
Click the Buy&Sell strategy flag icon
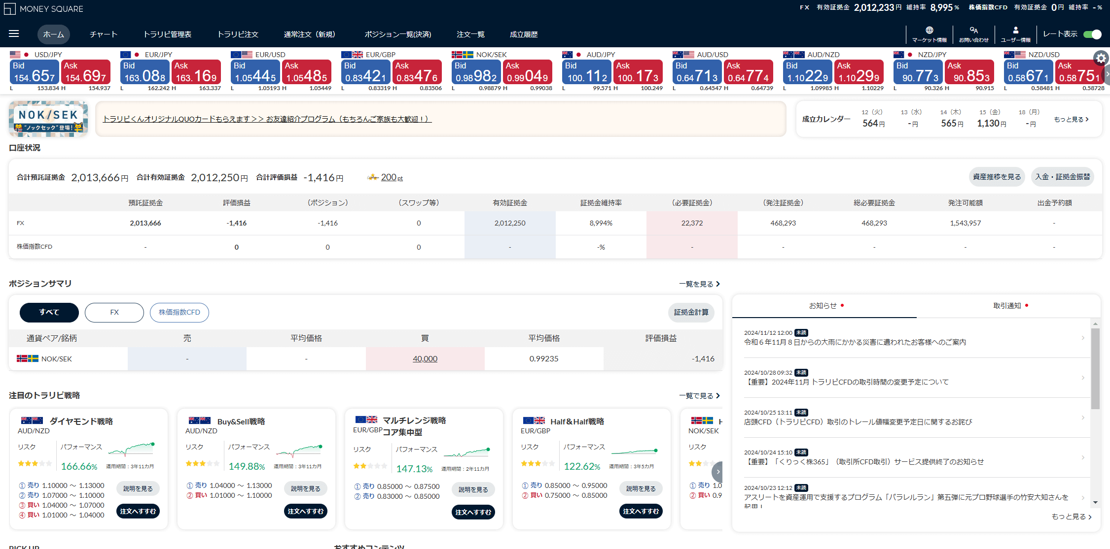200,420
